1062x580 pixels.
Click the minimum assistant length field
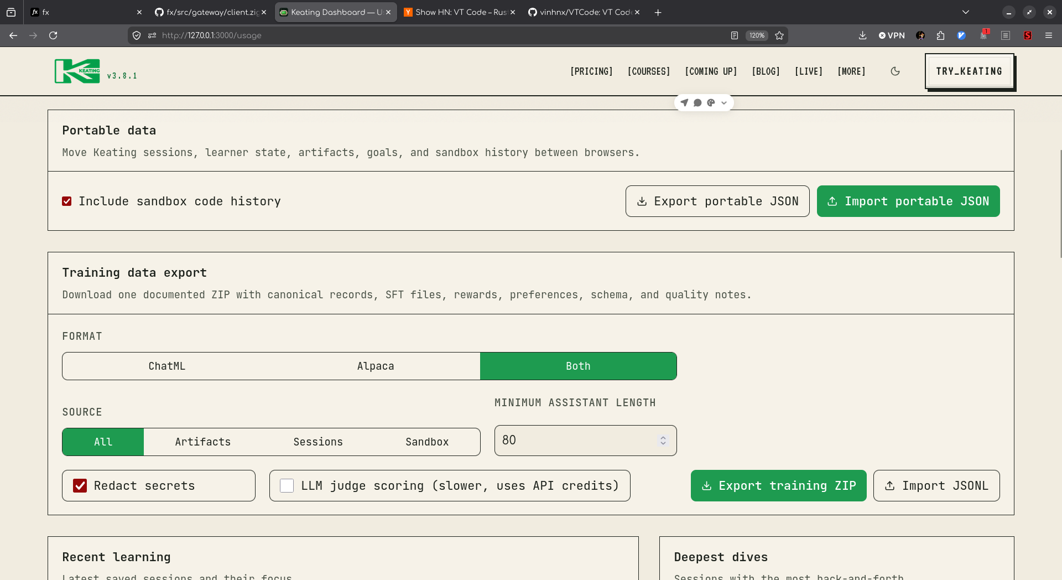click(x=585, y=441)
